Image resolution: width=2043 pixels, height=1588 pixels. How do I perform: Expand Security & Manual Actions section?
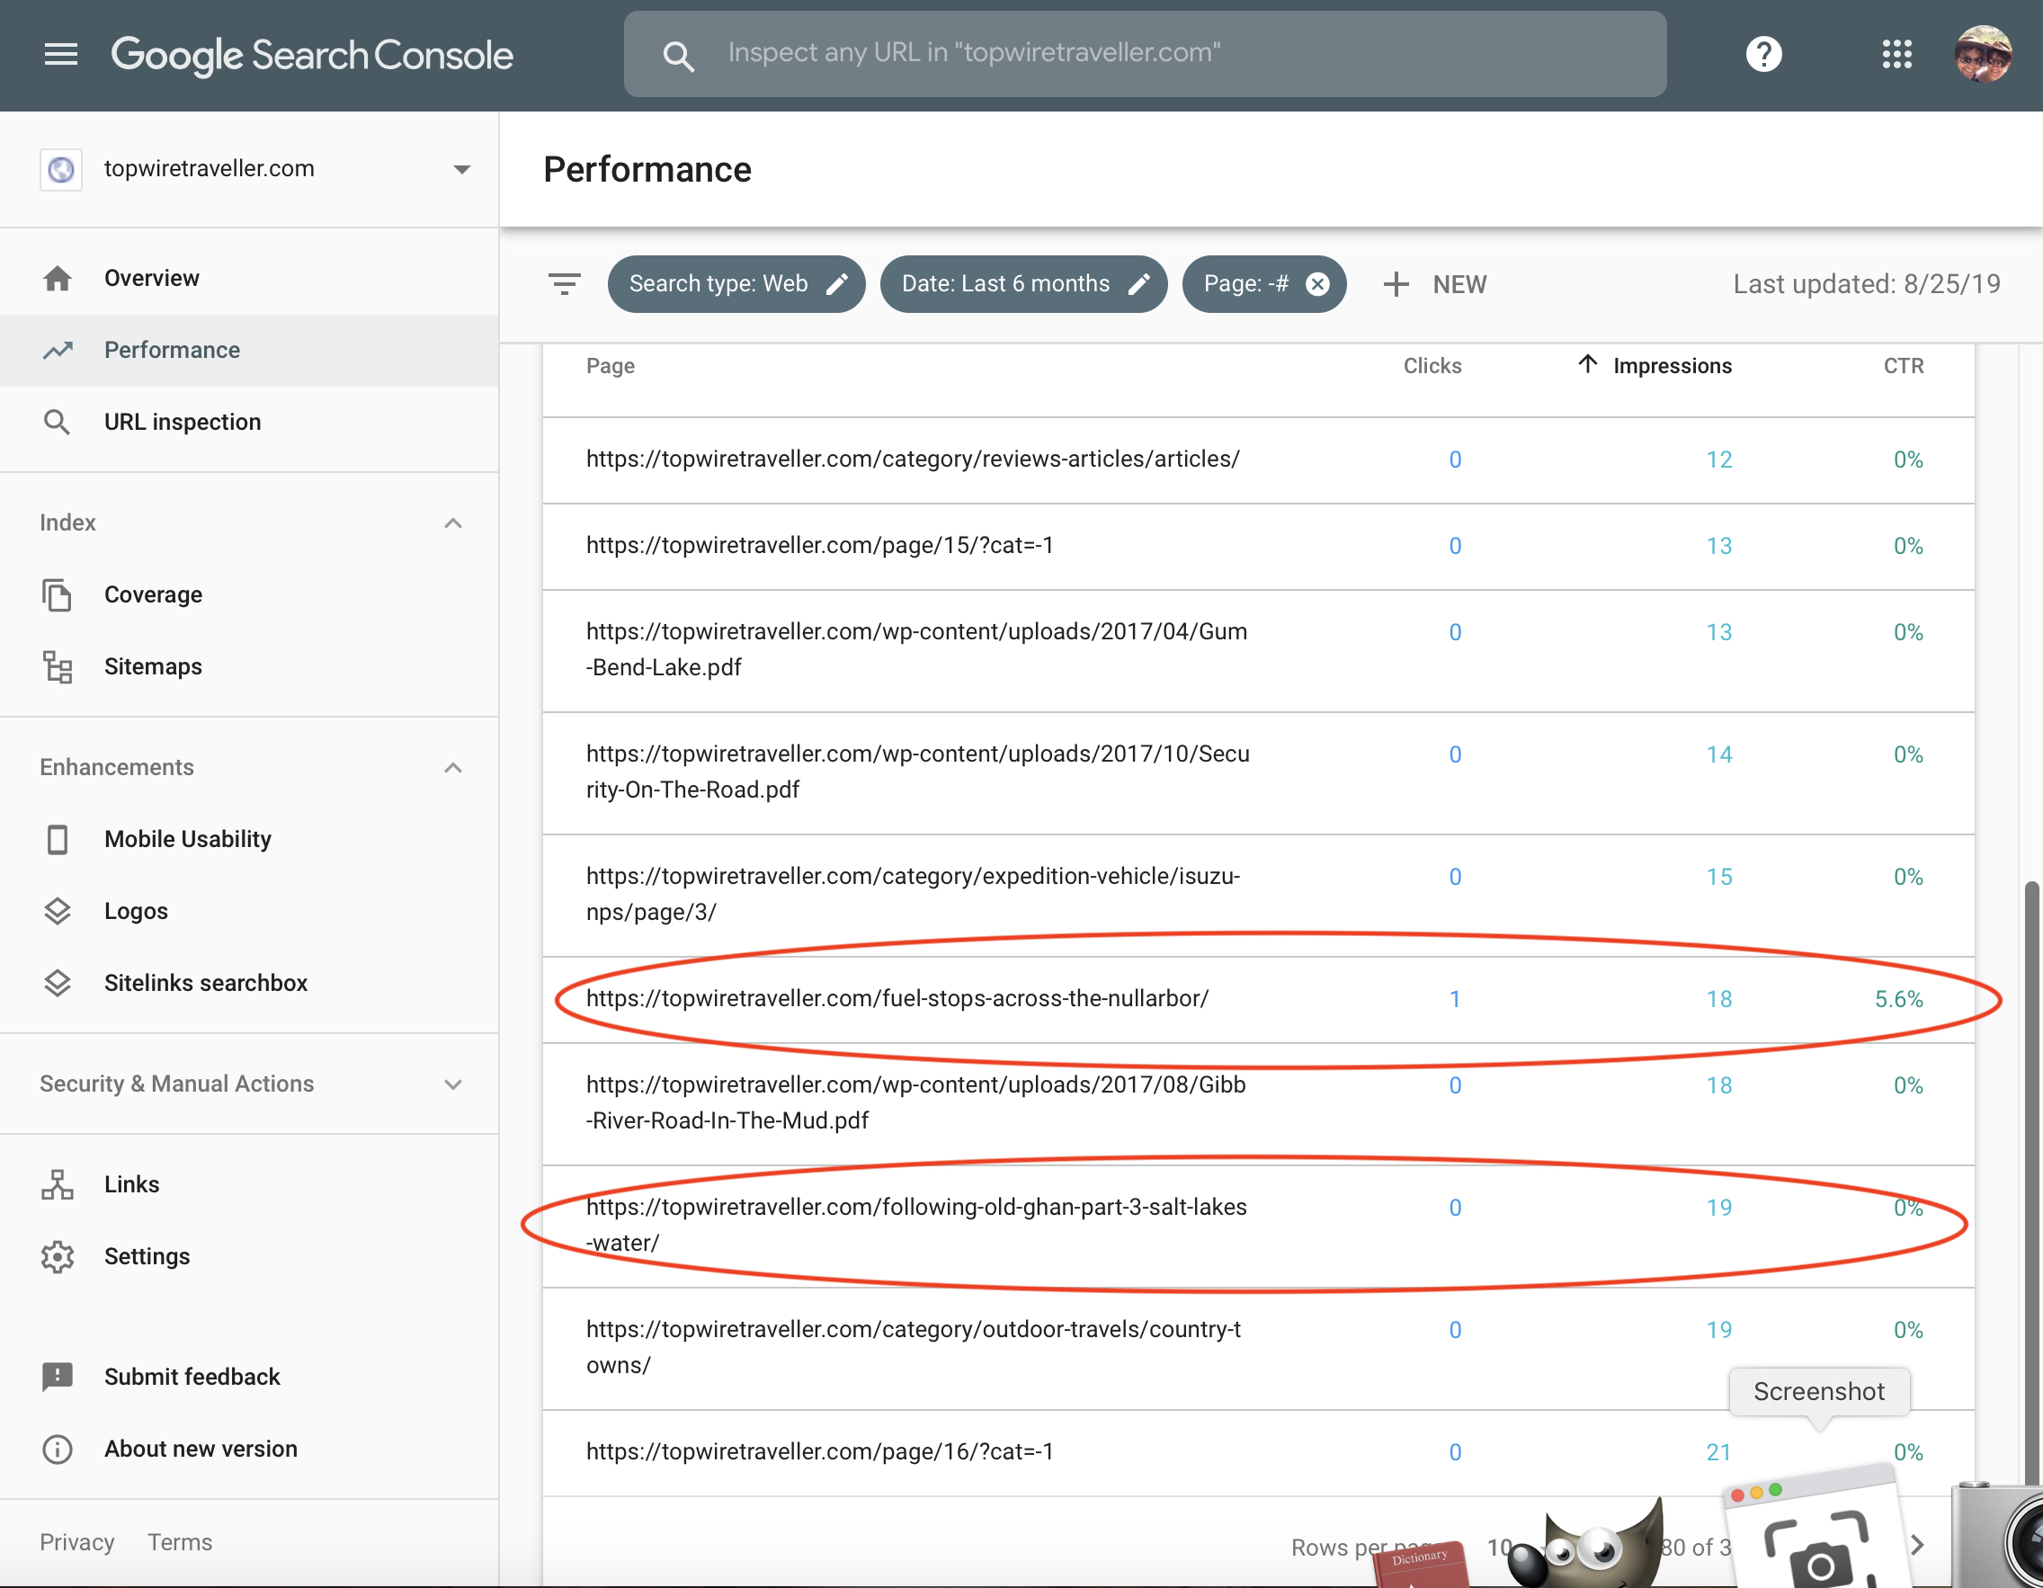[453, 1084]
